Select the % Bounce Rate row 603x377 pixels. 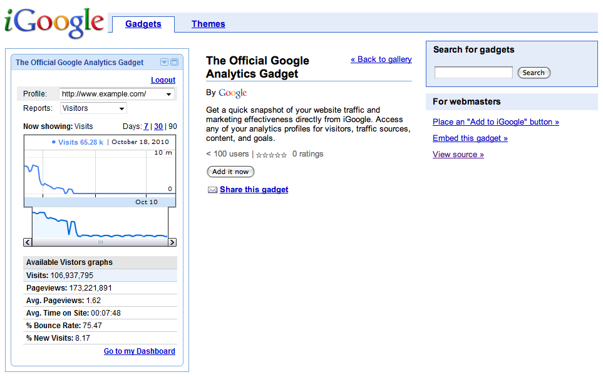pos(100,326)
